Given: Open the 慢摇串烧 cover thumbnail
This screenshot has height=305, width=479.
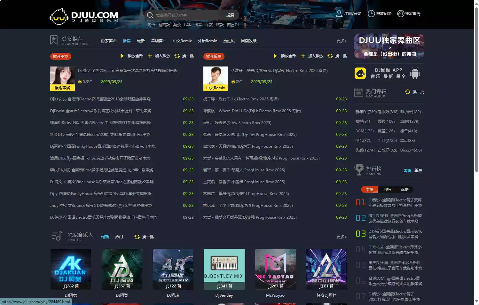Looking at the screenshot, I should click(x=62, y=79).
